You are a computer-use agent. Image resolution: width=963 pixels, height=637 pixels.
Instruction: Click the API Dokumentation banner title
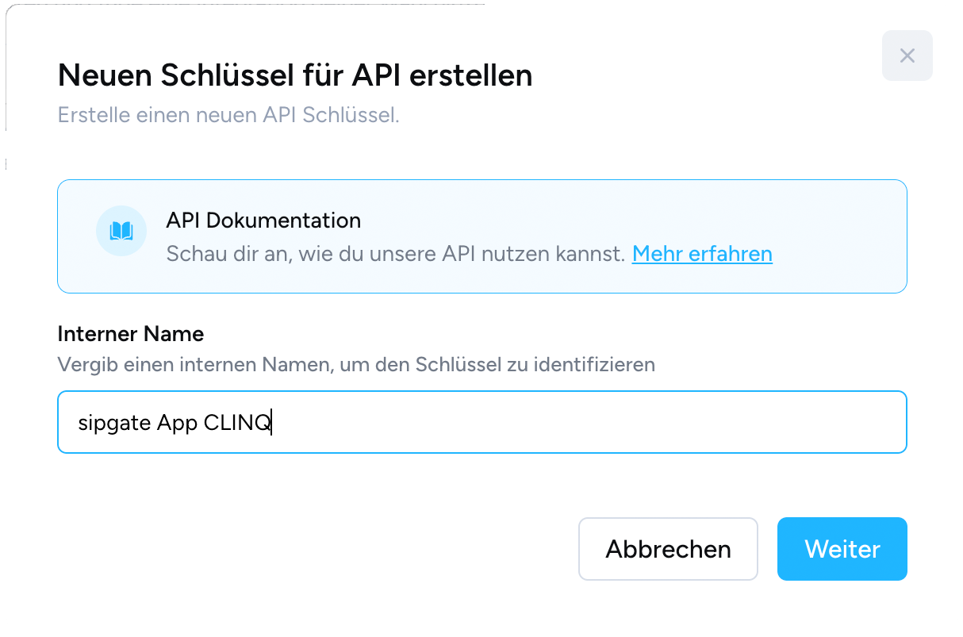pyautogui.click(x=263, y=220)
